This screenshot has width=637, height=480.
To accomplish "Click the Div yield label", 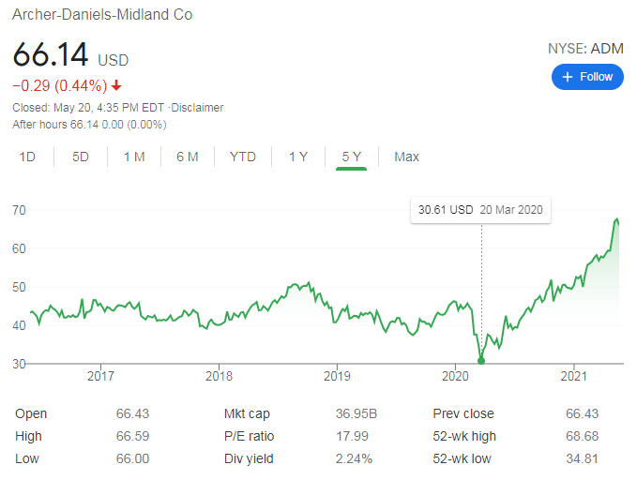I will (249, 458).
